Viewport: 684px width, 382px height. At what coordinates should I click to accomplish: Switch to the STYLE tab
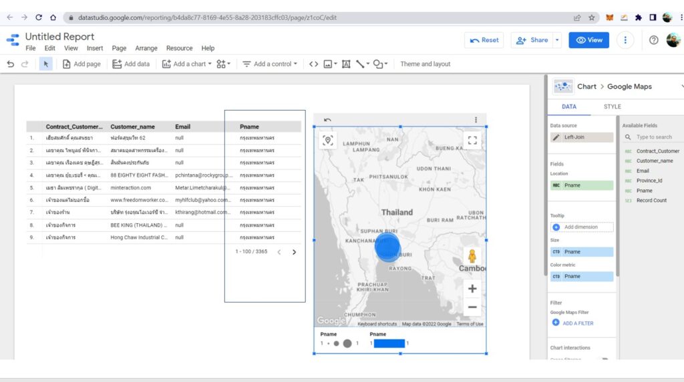[x=612, y=107]
